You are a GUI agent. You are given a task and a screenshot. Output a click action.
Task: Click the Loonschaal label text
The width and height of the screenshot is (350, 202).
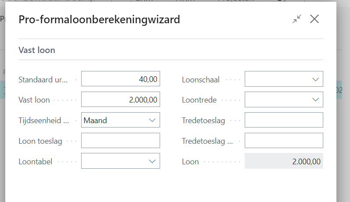pos(200,80)
